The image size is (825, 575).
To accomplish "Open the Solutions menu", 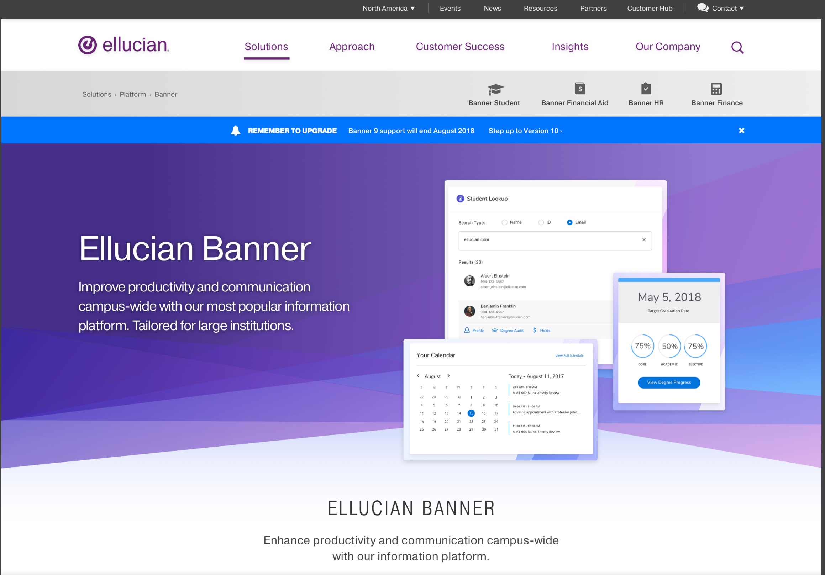I will click(x=266, y=47).
